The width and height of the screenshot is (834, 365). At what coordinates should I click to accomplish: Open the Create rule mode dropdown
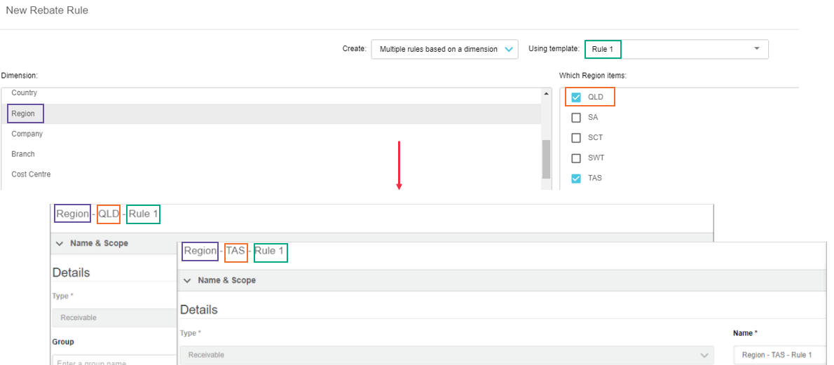click(x=444, y=49)
